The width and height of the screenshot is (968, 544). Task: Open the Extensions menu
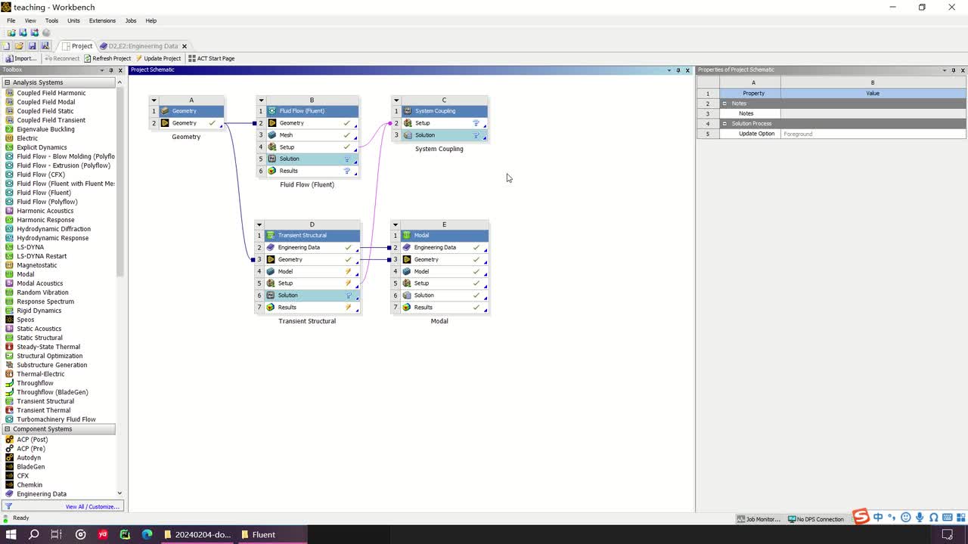[102, 20]
